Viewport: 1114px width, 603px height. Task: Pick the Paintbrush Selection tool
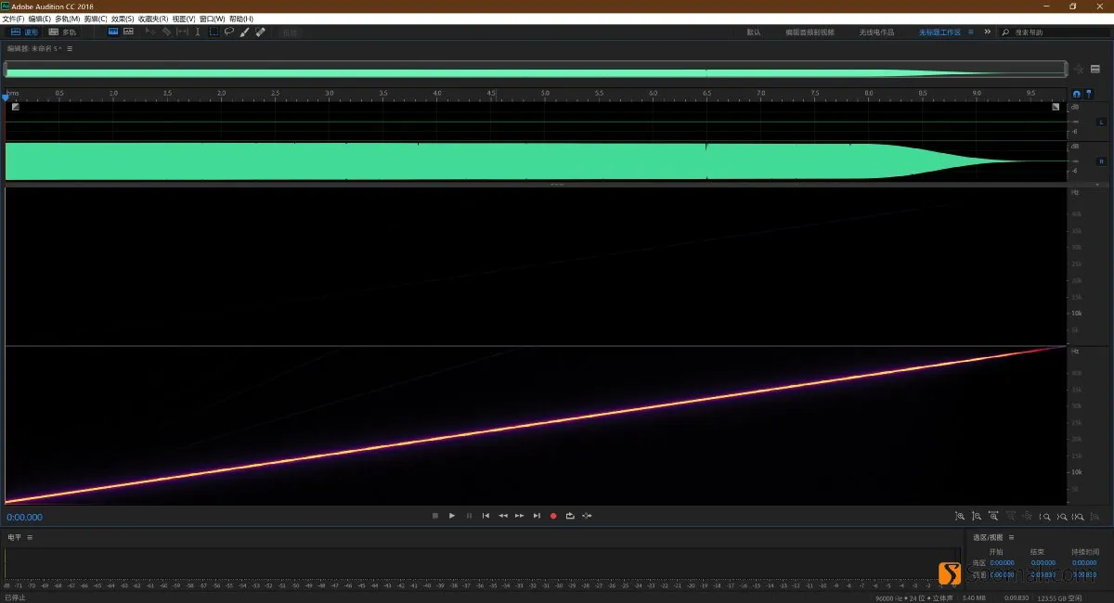244,32
